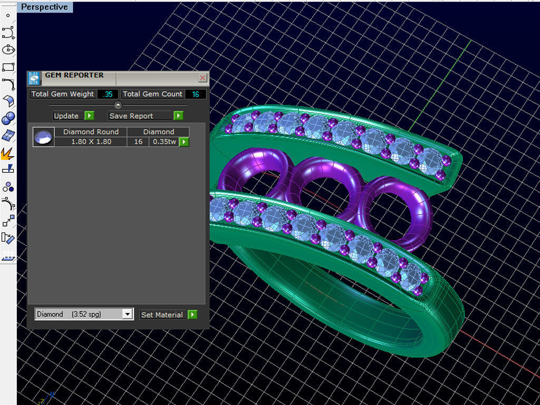Select the Point tool
540x405 pixels.
(x=8, y=15)
